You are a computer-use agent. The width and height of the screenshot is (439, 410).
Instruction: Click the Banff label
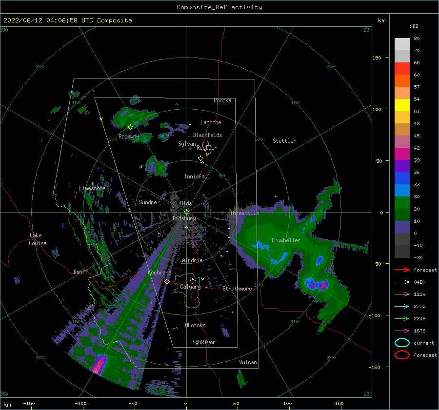point(80,272)
